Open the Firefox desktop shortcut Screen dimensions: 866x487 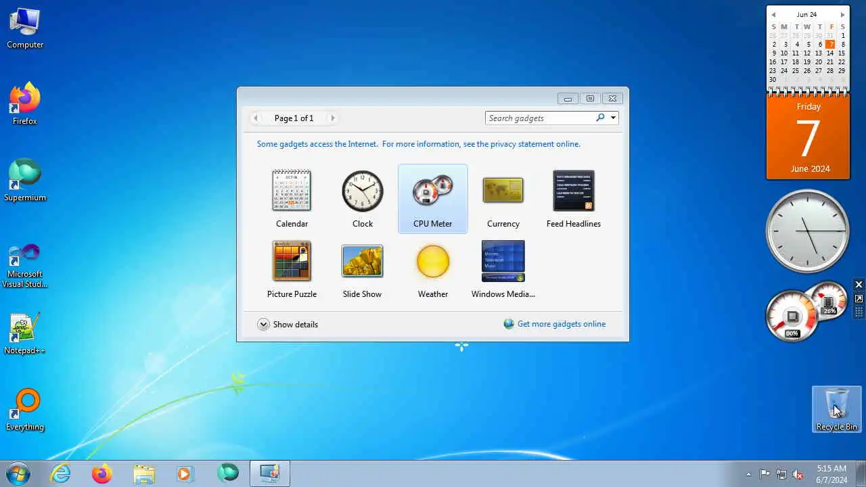coord(25,104)
